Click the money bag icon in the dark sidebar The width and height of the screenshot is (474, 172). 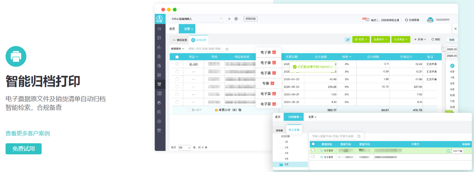tap(159, 56)
